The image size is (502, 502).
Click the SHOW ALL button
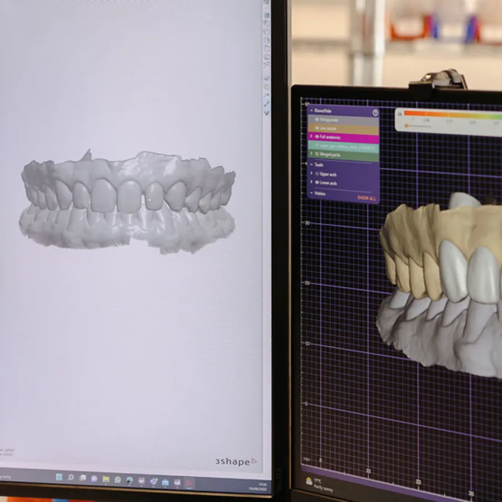pos(366,198)
